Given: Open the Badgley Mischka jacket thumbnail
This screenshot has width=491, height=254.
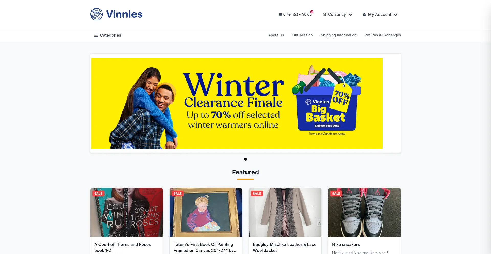Looking at the screenshot, I should coord(285,213).
